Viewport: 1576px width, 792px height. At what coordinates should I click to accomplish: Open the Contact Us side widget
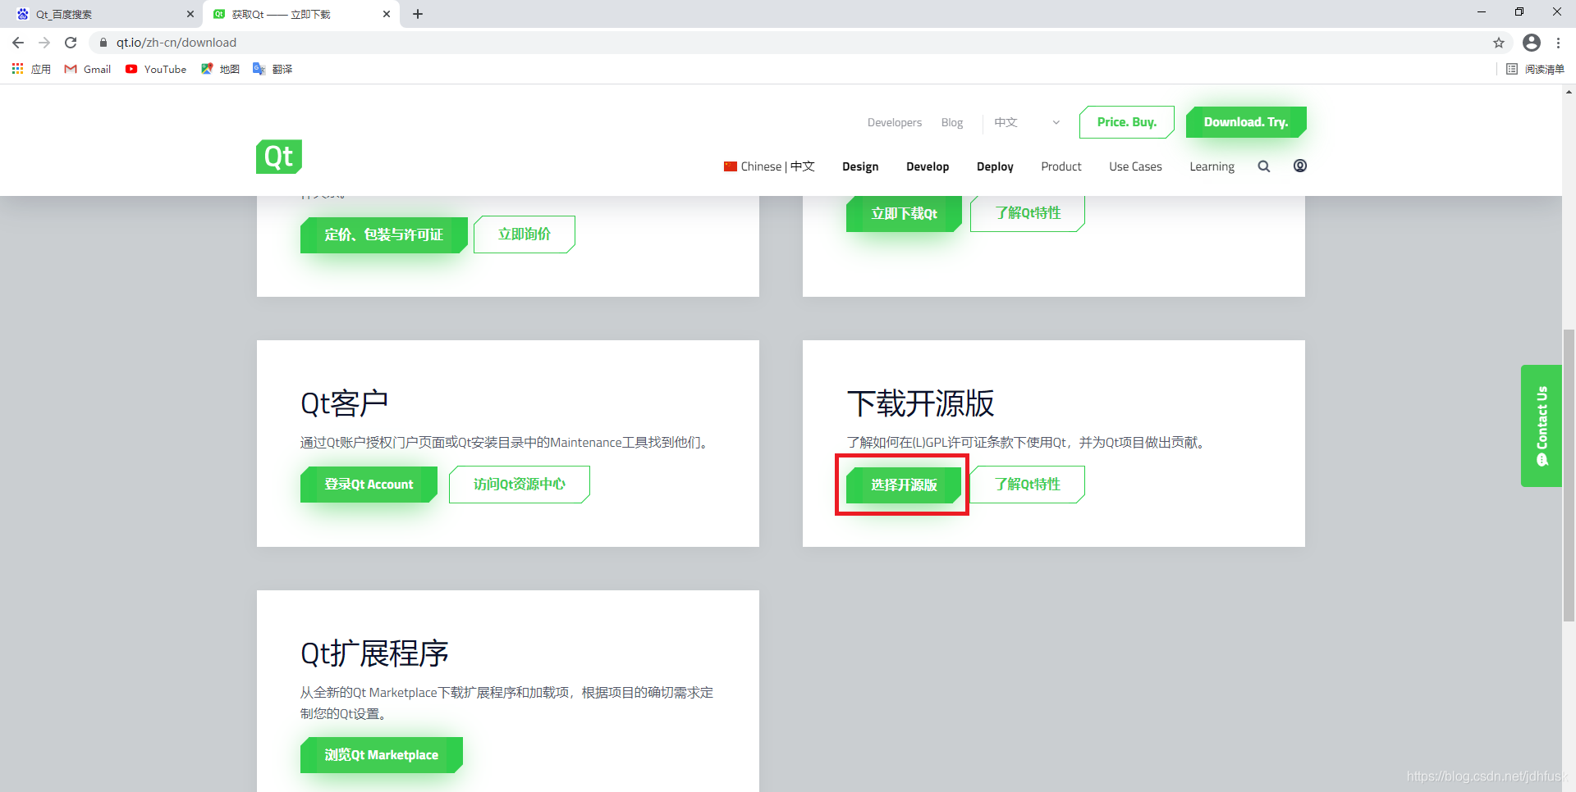point(1542,426)
